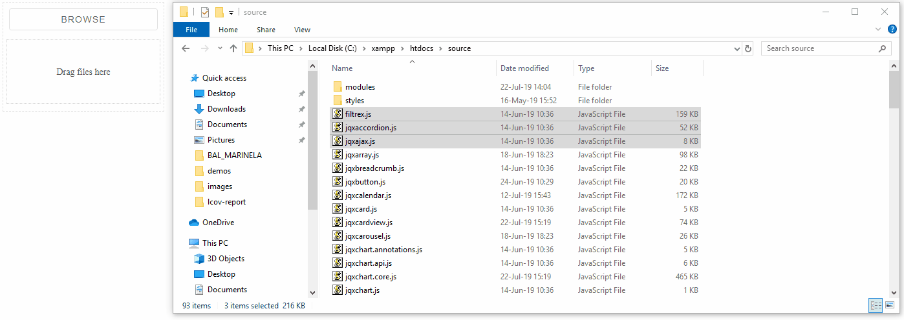This screenshot has height=320, width=904.
Task: Open pinned Desktop under Quick access
Action: pos(221,94)
